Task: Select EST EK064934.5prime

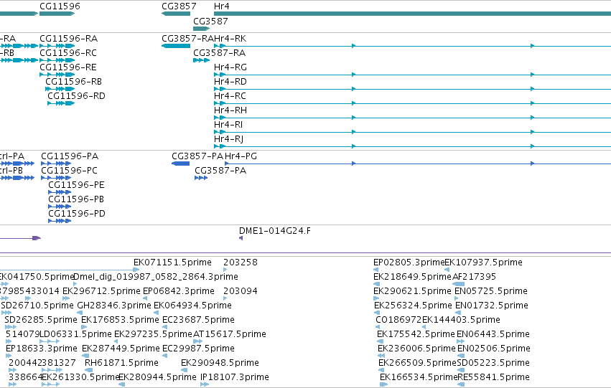Action: coord(193,306)
